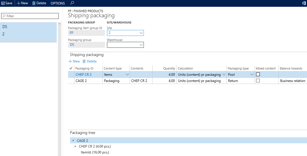
Task: Open Content type dropdown showing Items
Action: pyautogui.click(x=127, y=75)
